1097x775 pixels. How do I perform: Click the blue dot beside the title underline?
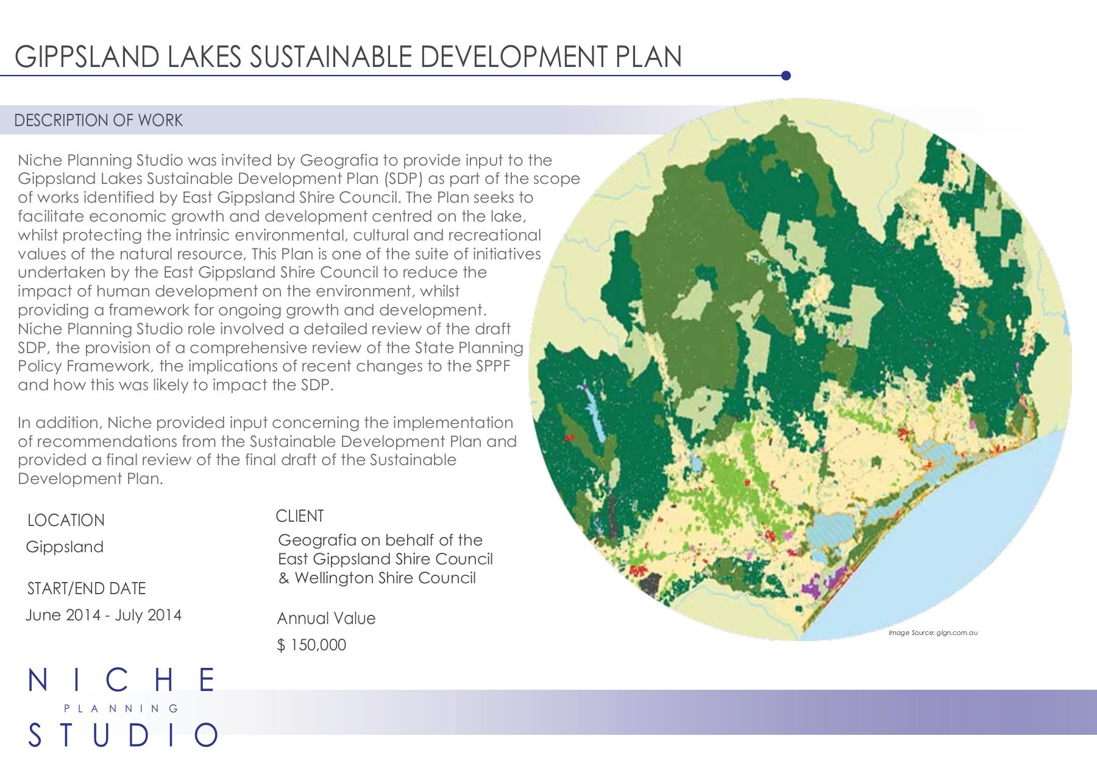[786, 74]
